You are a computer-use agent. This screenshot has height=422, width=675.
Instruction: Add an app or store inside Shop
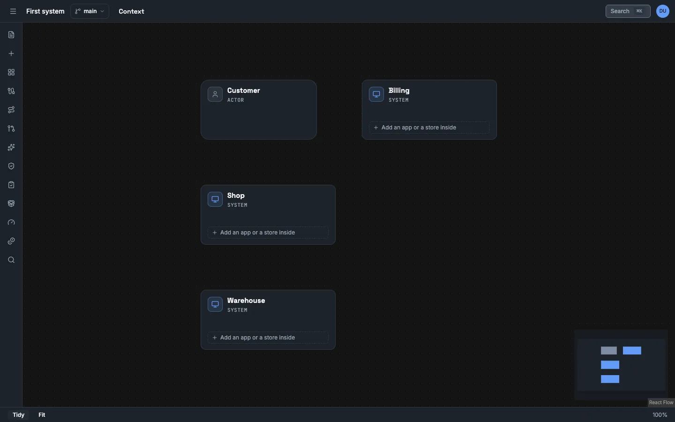pyautogui.click(x=268, y=233)
